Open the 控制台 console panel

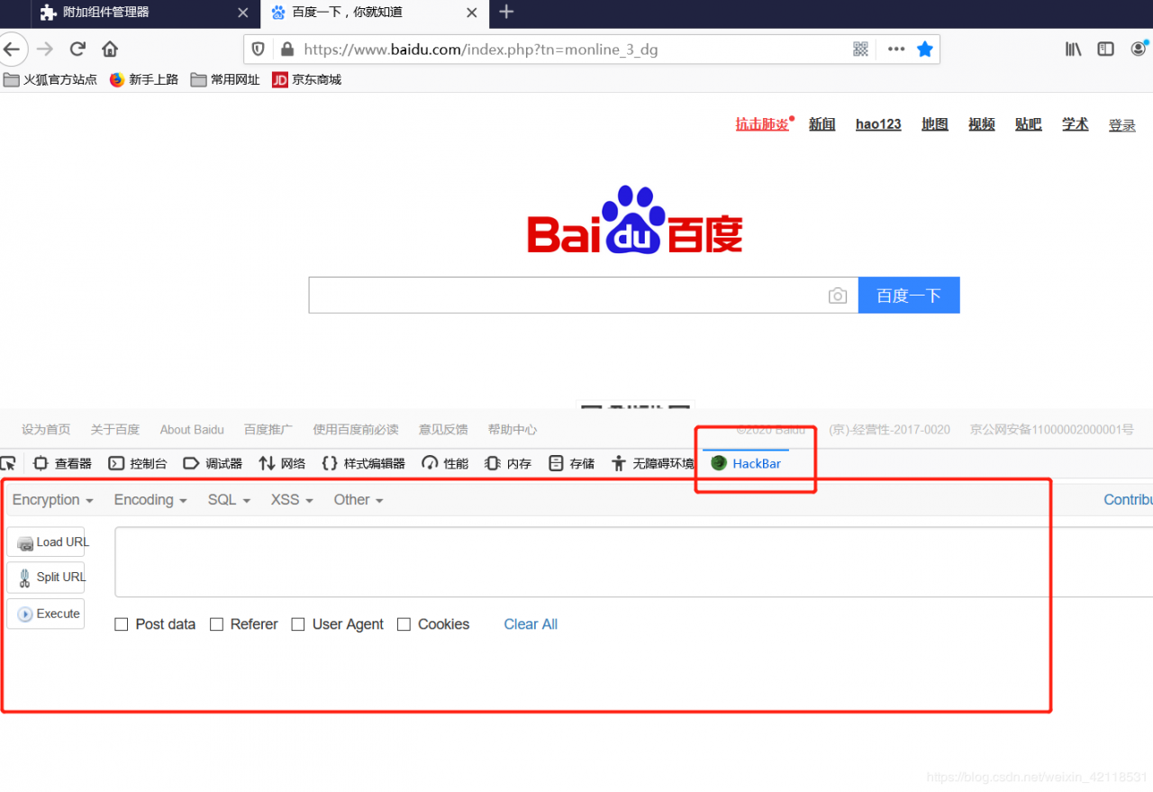tap(138, 463)
